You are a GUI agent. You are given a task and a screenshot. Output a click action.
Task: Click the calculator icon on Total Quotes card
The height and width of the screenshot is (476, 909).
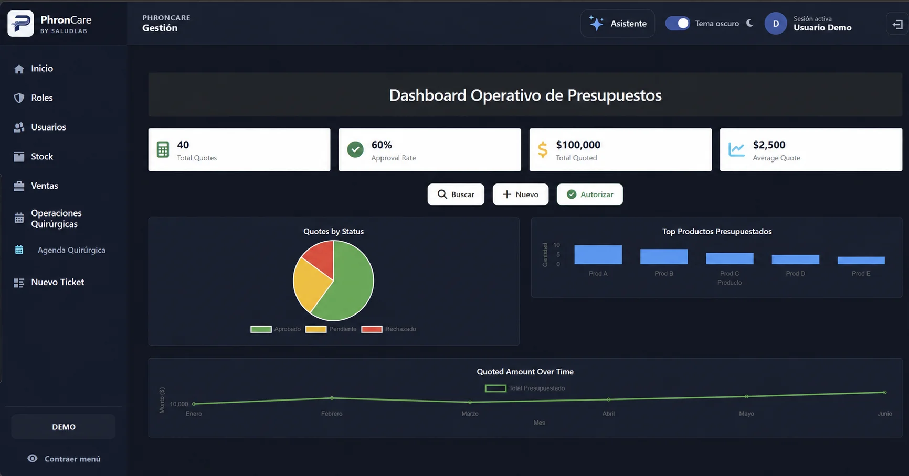[x=163, y=150]
